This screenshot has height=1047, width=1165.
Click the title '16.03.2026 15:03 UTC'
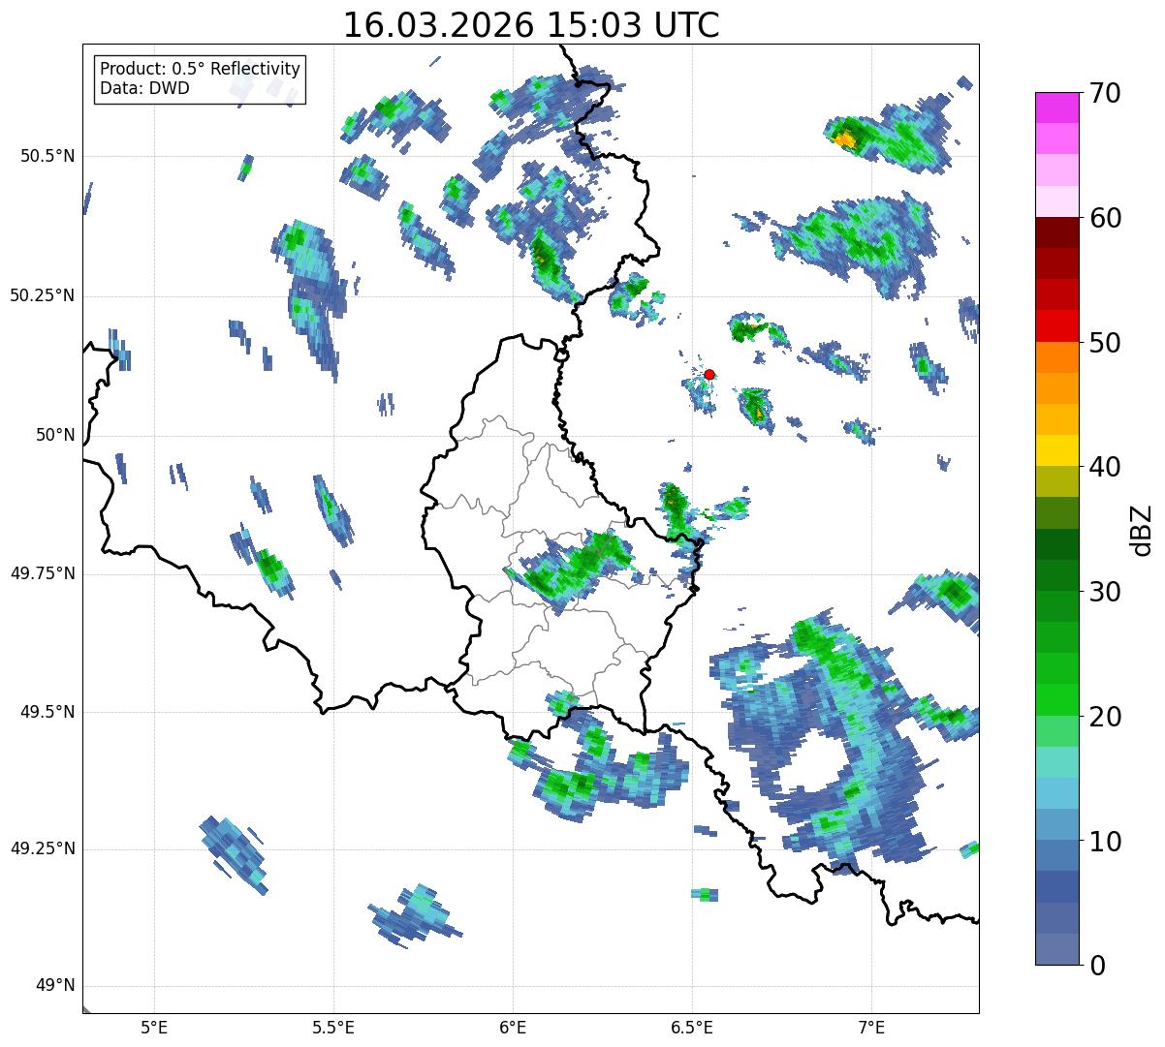(x=531, y=25)
